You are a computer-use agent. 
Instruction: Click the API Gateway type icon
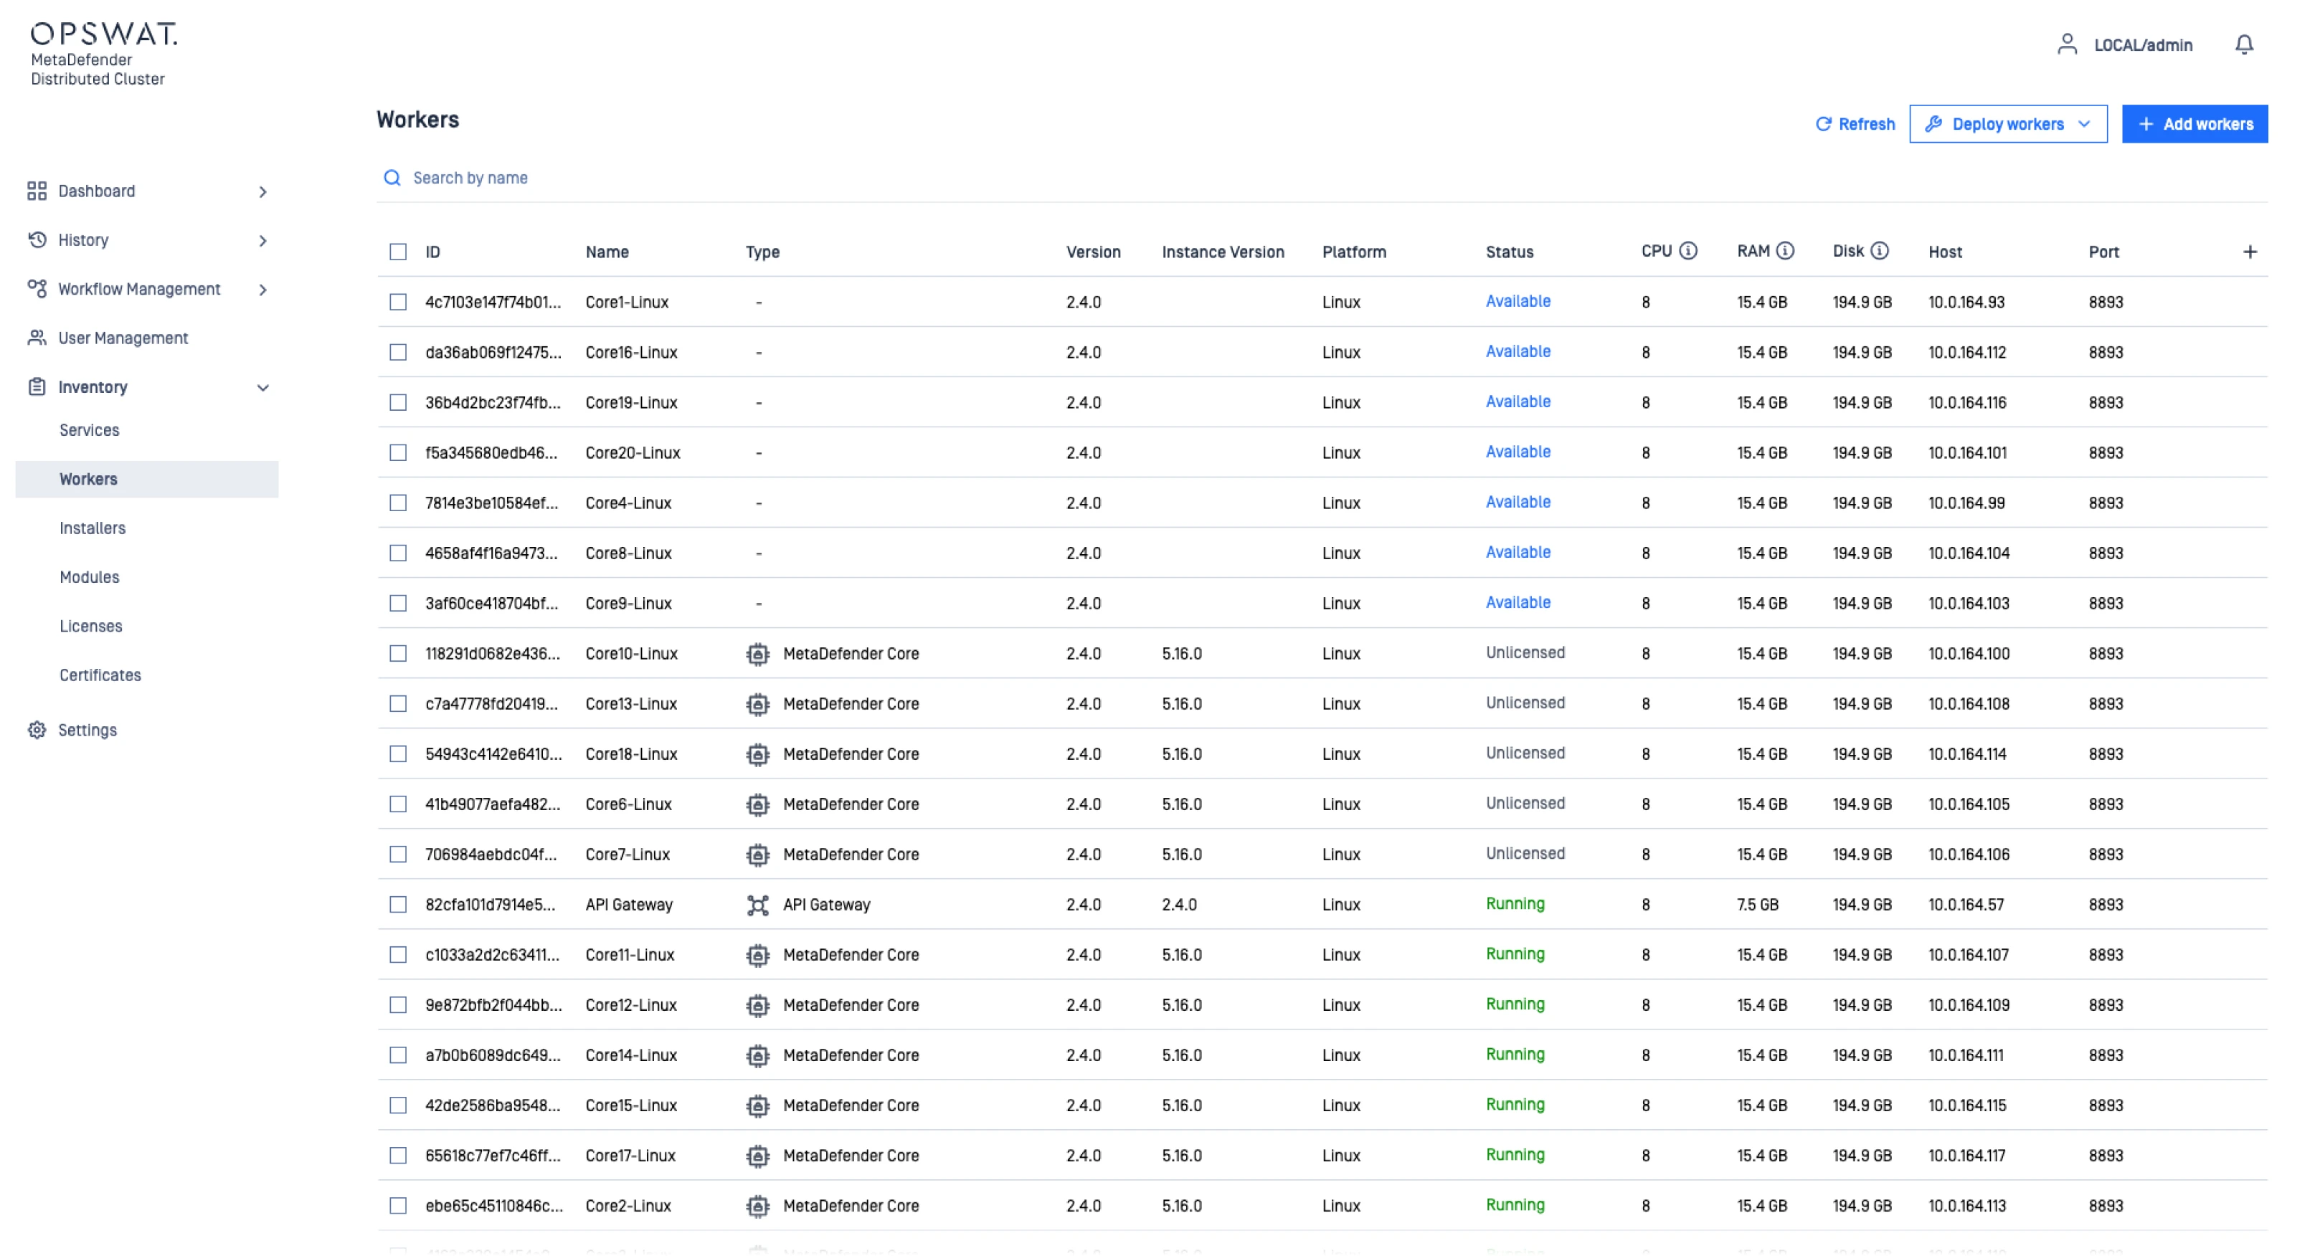(757, 905)
